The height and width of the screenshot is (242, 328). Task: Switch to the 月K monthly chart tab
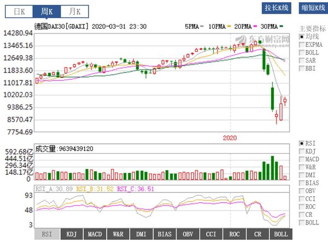pyautogui.click(x=74, y=11)
